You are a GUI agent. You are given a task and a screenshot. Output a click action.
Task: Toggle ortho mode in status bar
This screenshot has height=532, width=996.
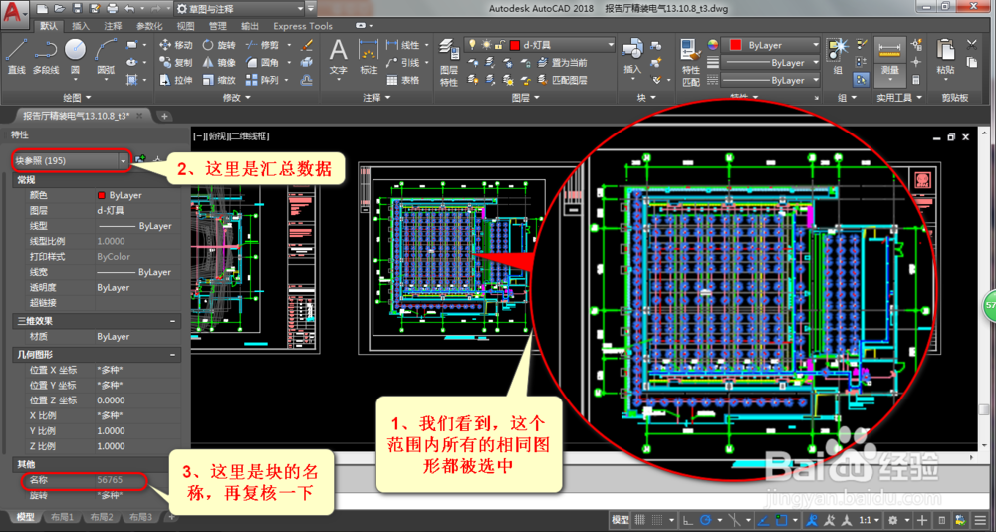point(688,519)
